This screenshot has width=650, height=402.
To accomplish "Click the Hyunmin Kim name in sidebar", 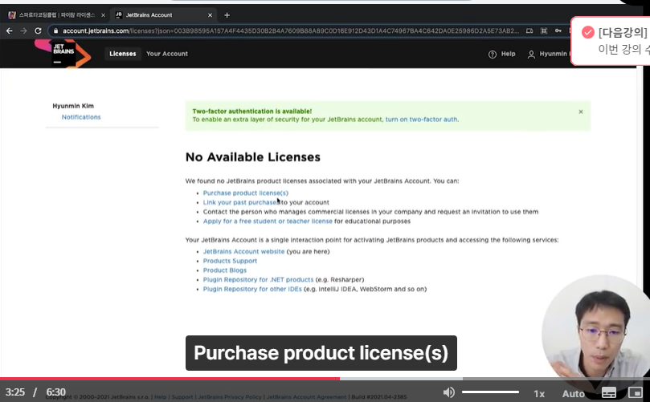I will (x=73, y=106).
